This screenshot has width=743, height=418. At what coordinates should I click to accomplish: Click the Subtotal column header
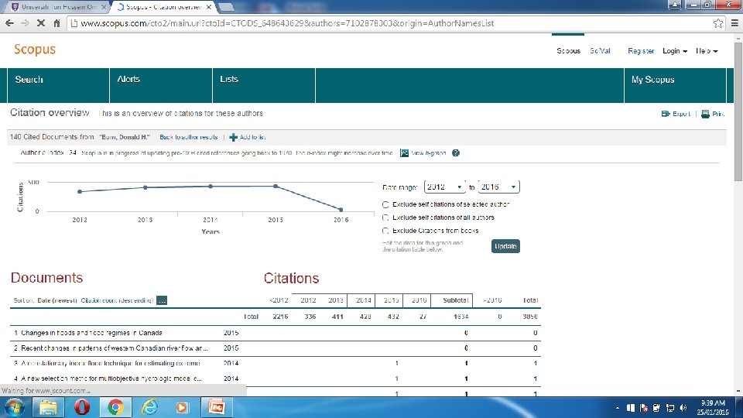[455, 300]
